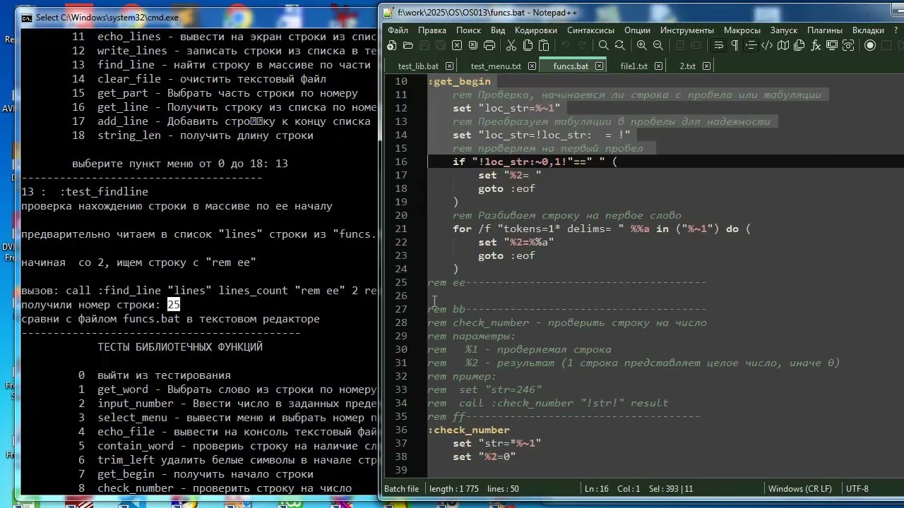Click the Notepad++ title bar
The image size is (904, 508).
click(643, 12)
